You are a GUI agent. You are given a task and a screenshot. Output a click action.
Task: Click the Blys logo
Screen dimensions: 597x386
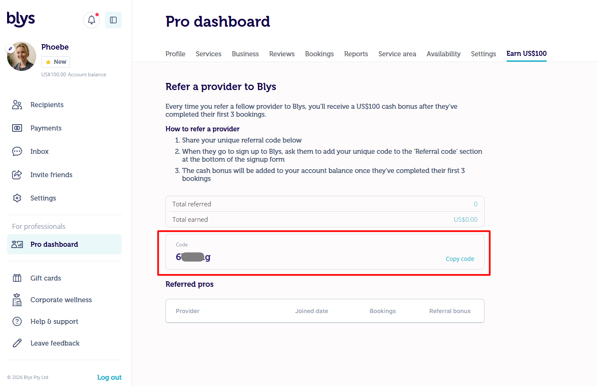click(21, 19)
